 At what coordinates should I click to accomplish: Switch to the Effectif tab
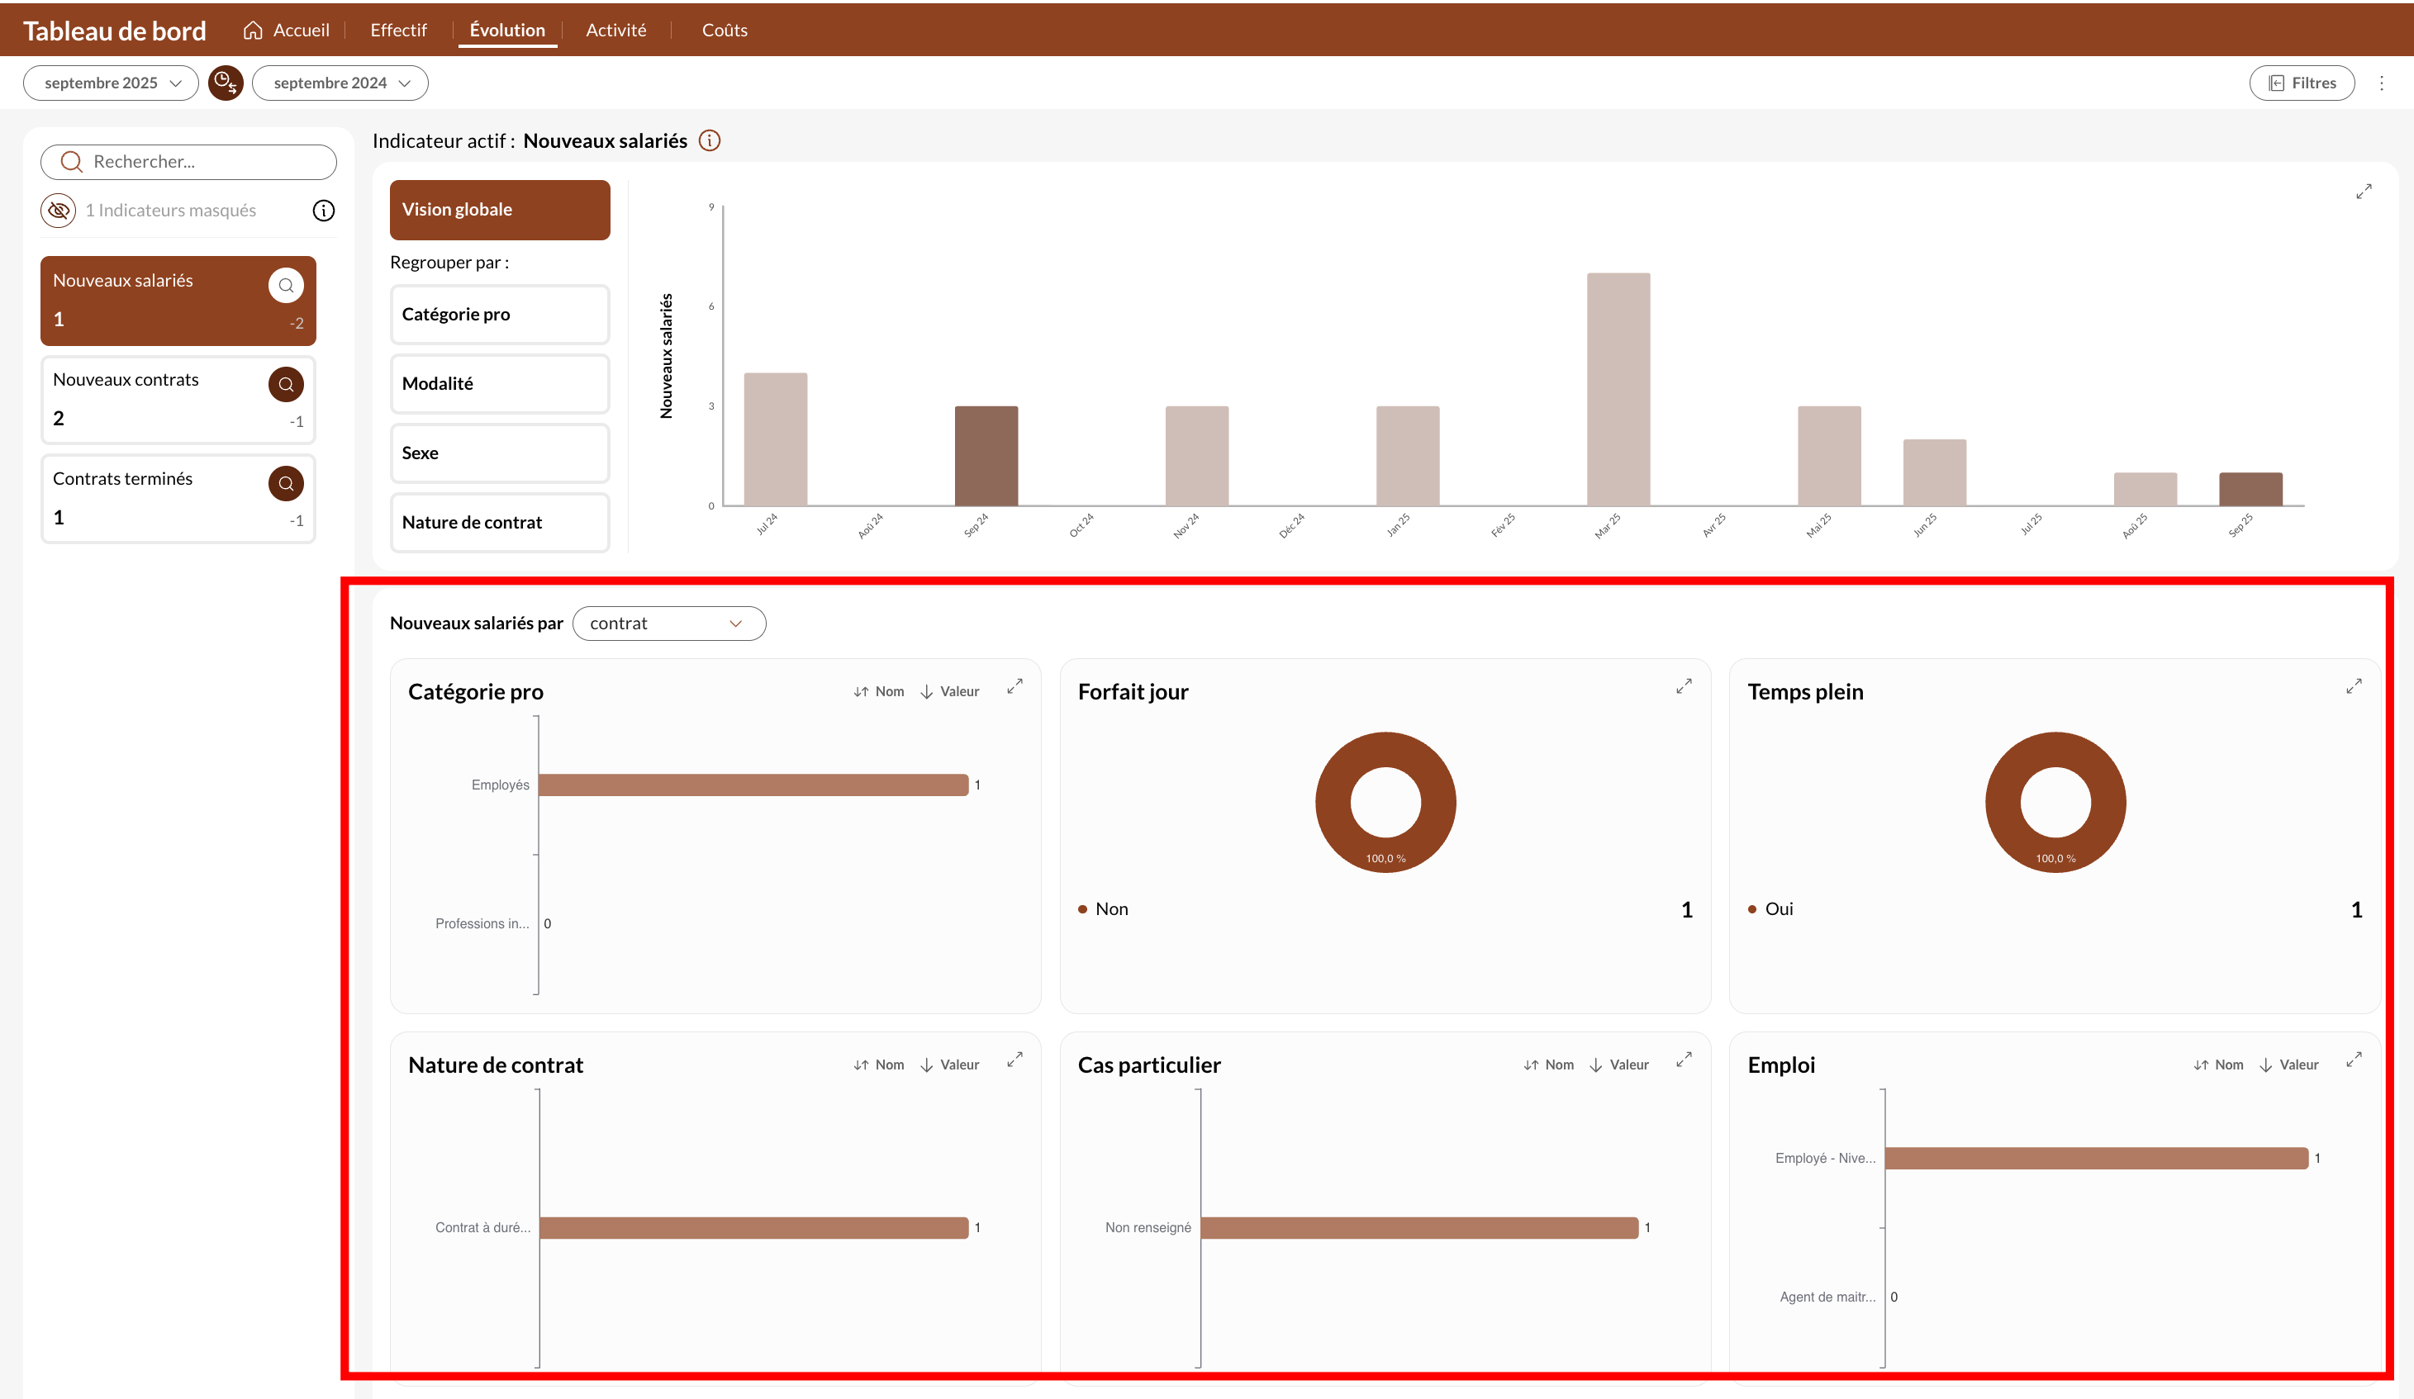[398, 30]
